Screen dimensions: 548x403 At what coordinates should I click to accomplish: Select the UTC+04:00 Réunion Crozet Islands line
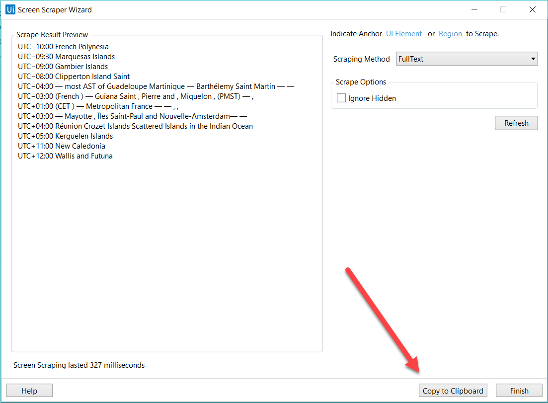point(135,126)
